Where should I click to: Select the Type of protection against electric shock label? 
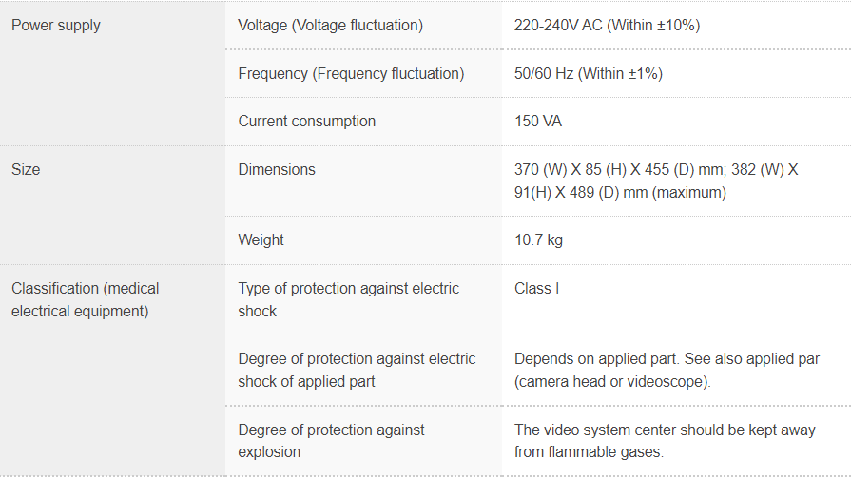tap(348, 299)
